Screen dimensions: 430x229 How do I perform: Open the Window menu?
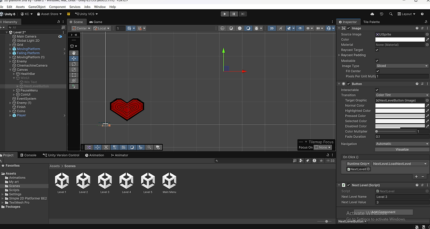100,7
